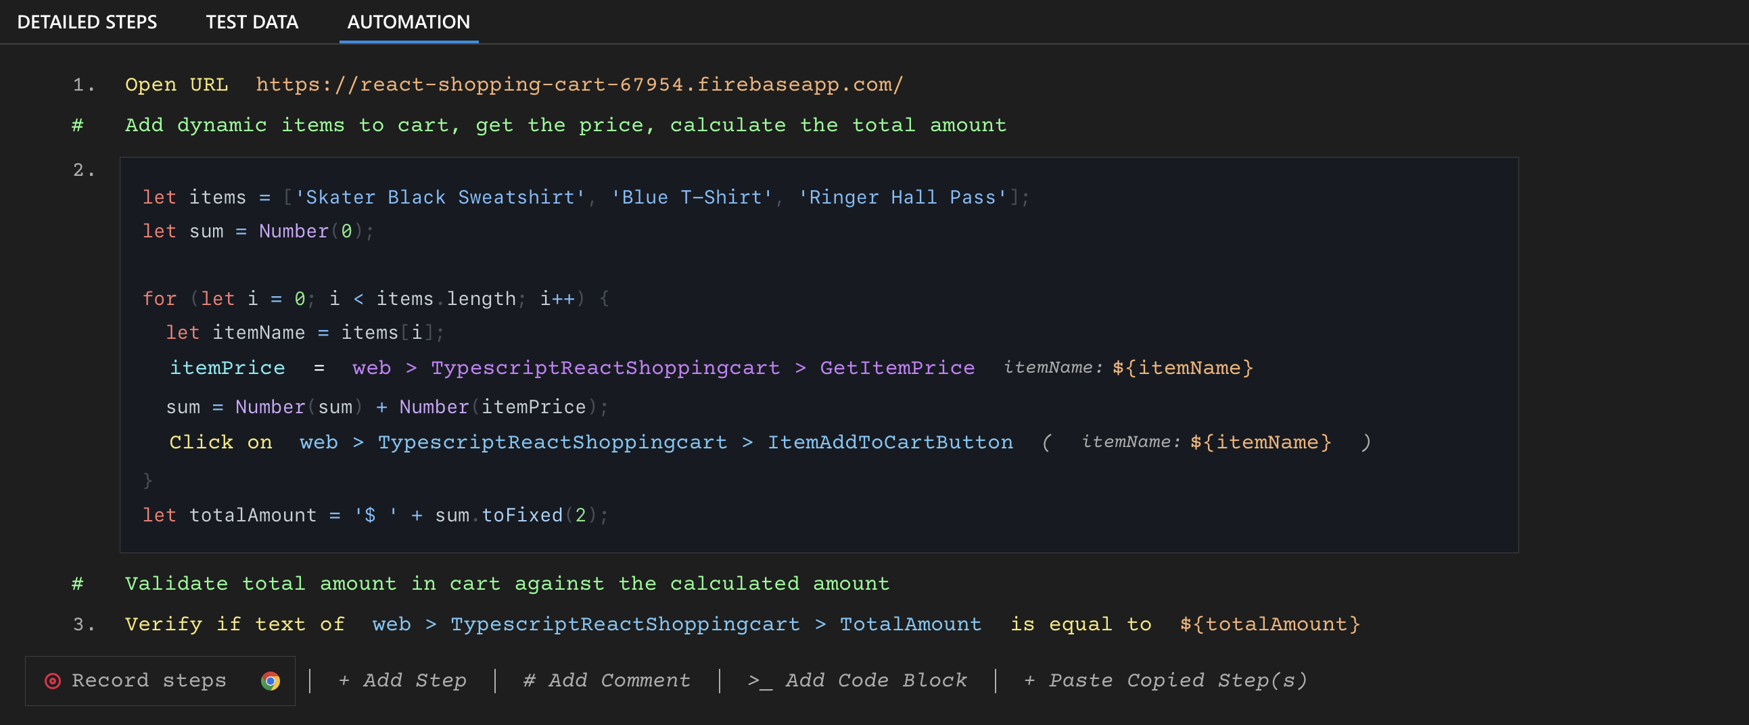This screenshot has width=1749, height=725.
Task: Switch to the DETAILED STEPS tab
Action: point(87,22)
